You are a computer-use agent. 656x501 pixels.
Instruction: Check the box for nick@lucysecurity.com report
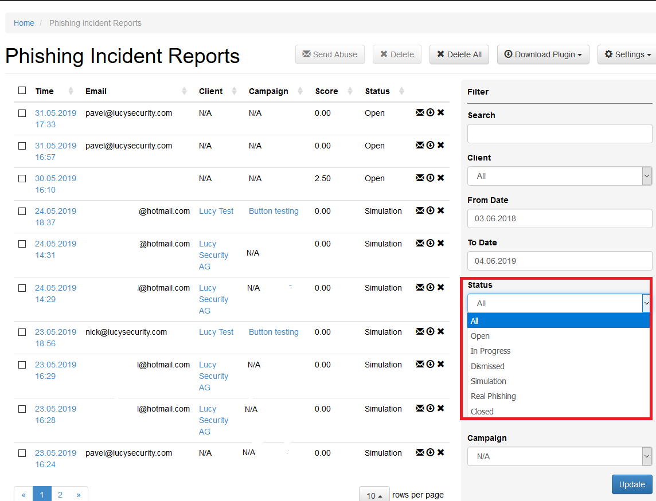[22, 332]
